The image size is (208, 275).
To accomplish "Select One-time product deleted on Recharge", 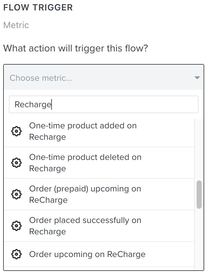I will point(99,163).
